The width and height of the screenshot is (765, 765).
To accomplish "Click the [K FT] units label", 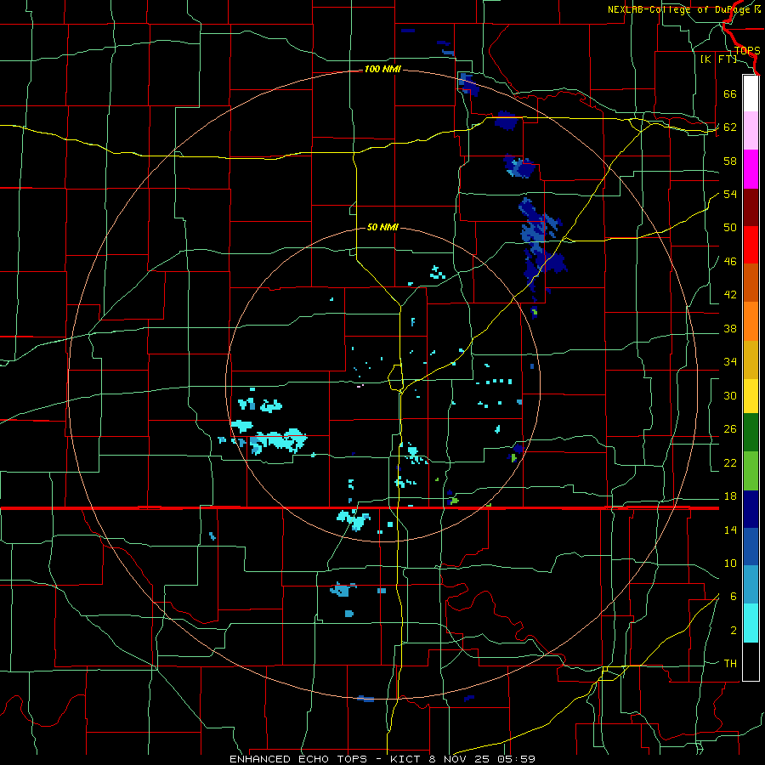I will (718, 59).
